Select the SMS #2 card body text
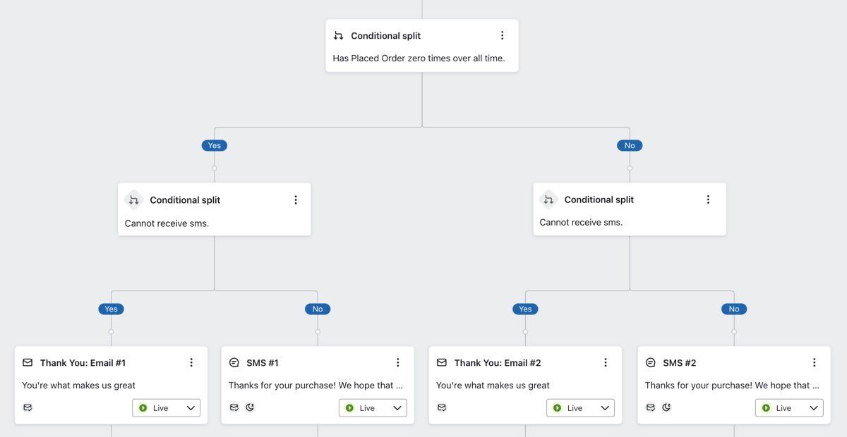847x437 pixels. pyautogui.click(x=733, y=385)
